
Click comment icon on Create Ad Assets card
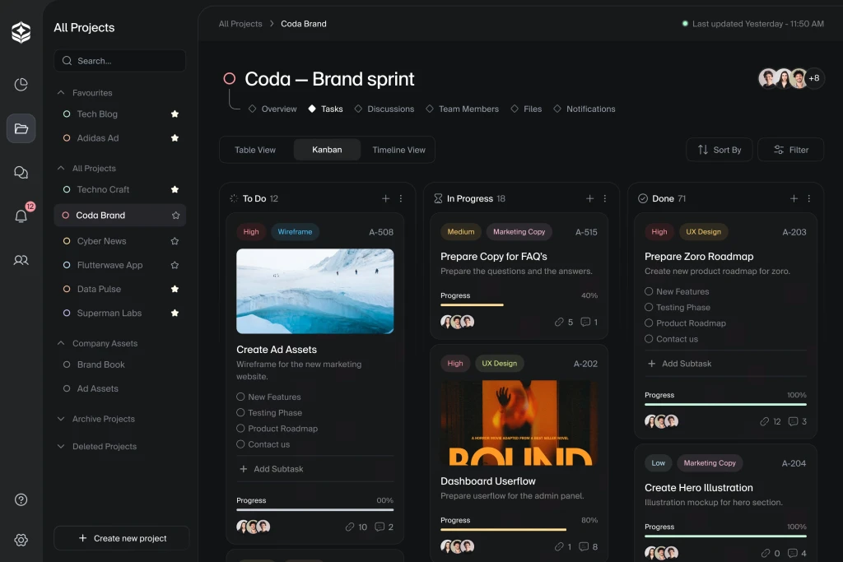[380, 527]
